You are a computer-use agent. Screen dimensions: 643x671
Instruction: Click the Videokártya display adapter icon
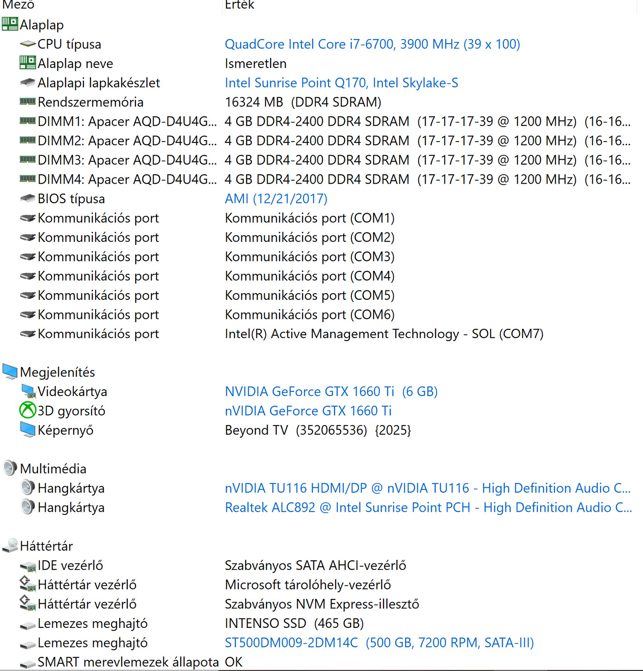click(28, 391)
